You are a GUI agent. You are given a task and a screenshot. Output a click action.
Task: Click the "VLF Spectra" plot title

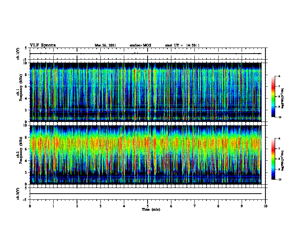(43, 45)
